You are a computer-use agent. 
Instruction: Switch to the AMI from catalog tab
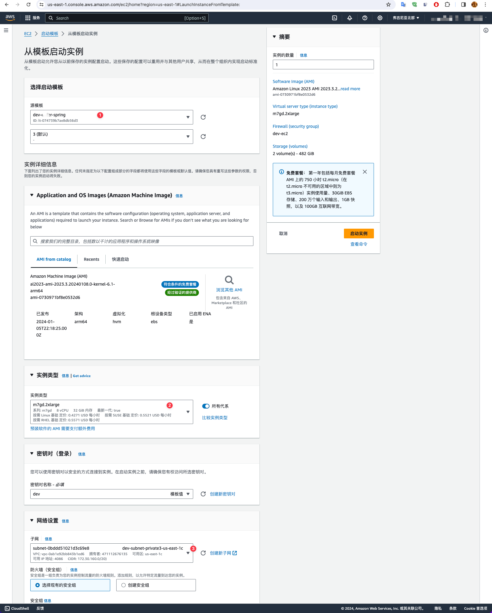[x=54, y=259]
